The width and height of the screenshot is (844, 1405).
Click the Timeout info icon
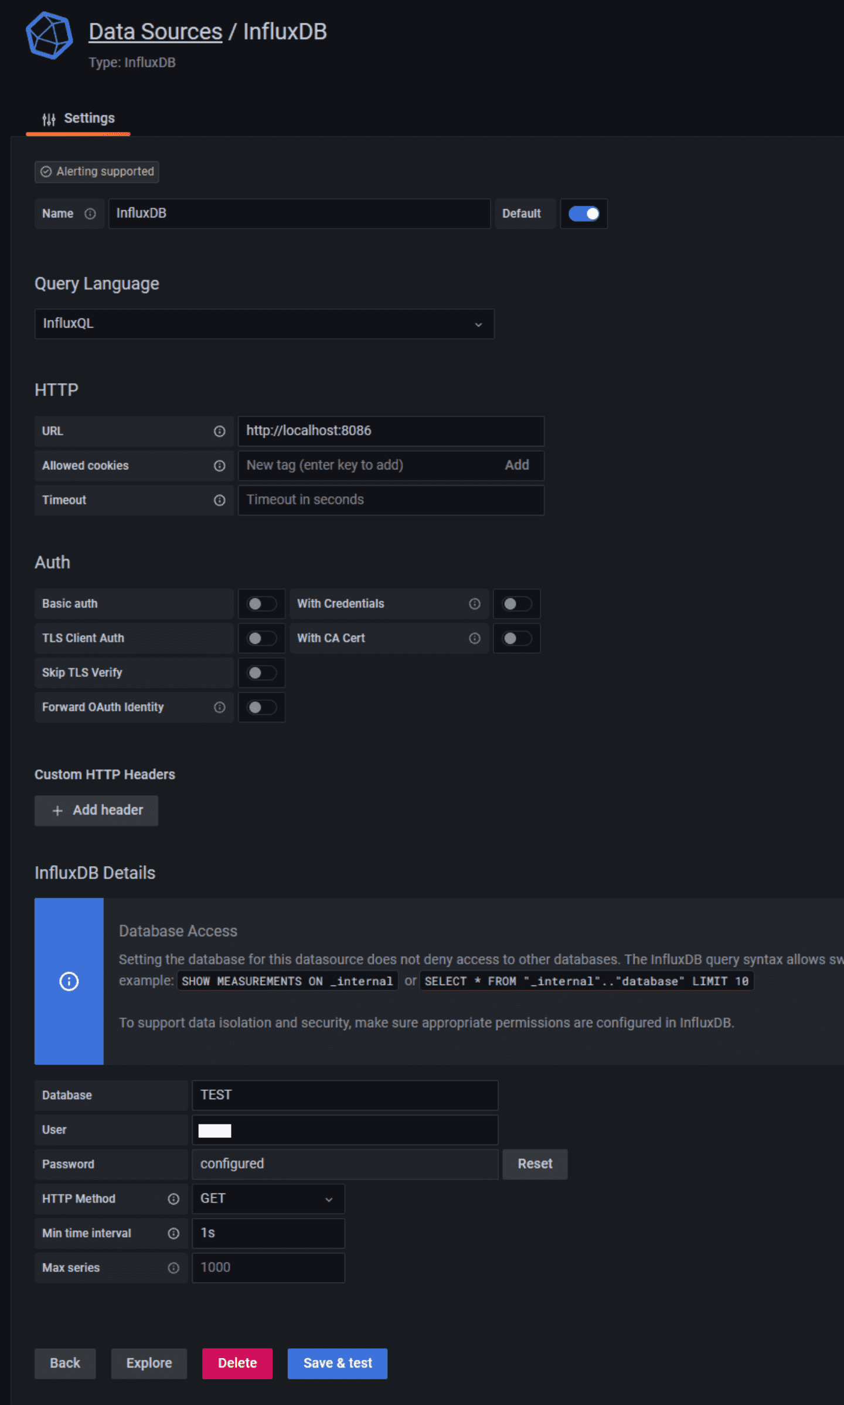(x=220, y=500)
